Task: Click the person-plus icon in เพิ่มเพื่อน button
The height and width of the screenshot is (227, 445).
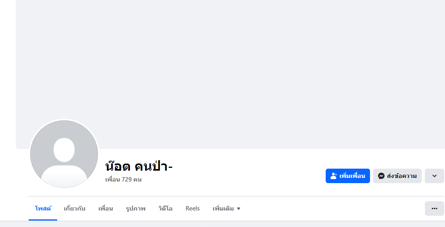Action: [333, 176]
